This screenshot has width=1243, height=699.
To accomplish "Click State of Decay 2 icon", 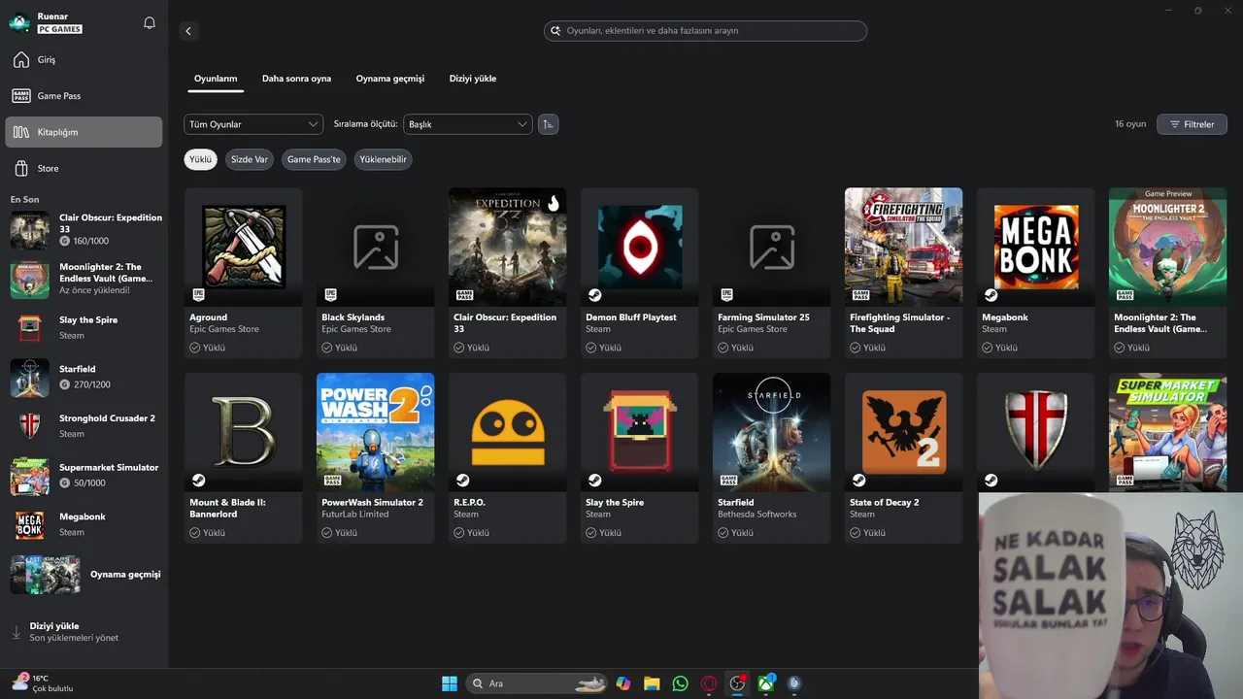I will pos(903,432).
